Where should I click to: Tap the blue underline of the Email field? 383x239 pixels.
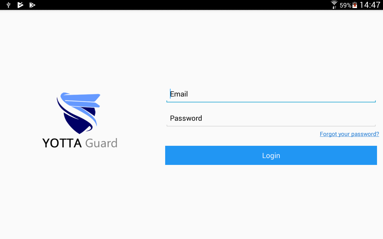tap(271, 102)
